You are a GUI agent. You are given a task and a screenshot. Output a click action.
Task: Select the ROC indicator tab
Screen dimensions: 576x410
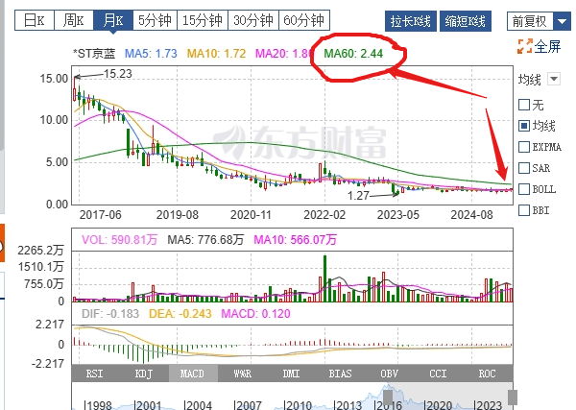pos(487,374)
